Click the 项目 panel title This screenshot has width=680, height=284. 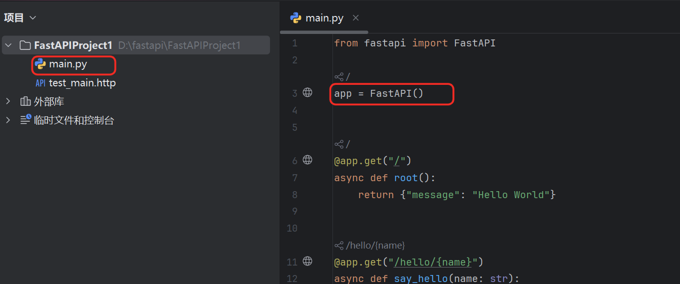tap(14, 18)
